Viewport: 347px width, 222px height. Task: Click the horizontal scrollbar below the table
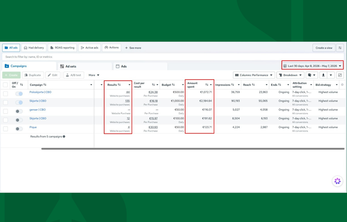[x=193, y=149]
